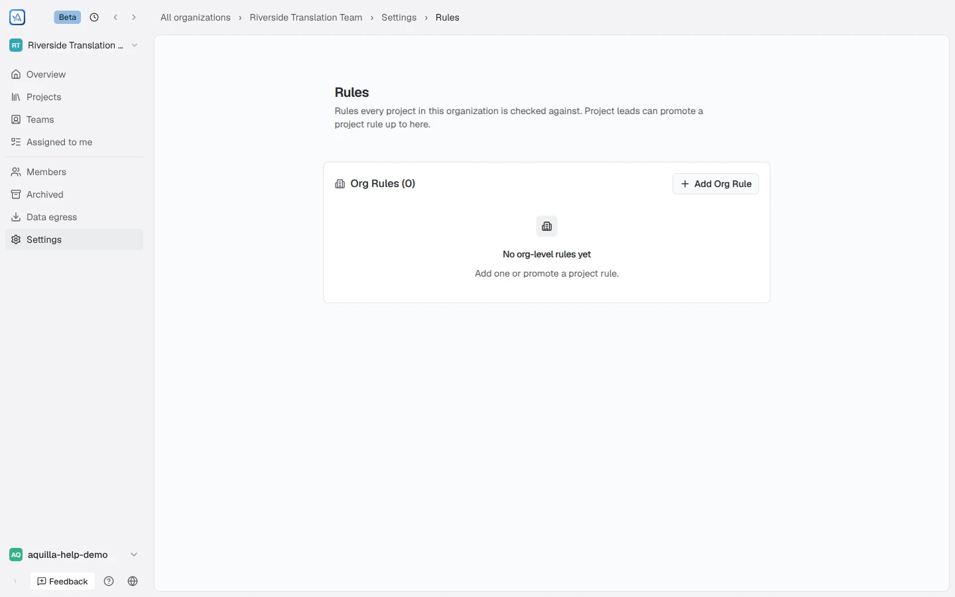Click the Settings sidebar item
Viewport: 955px width, 597px height.
coord(74,239)
